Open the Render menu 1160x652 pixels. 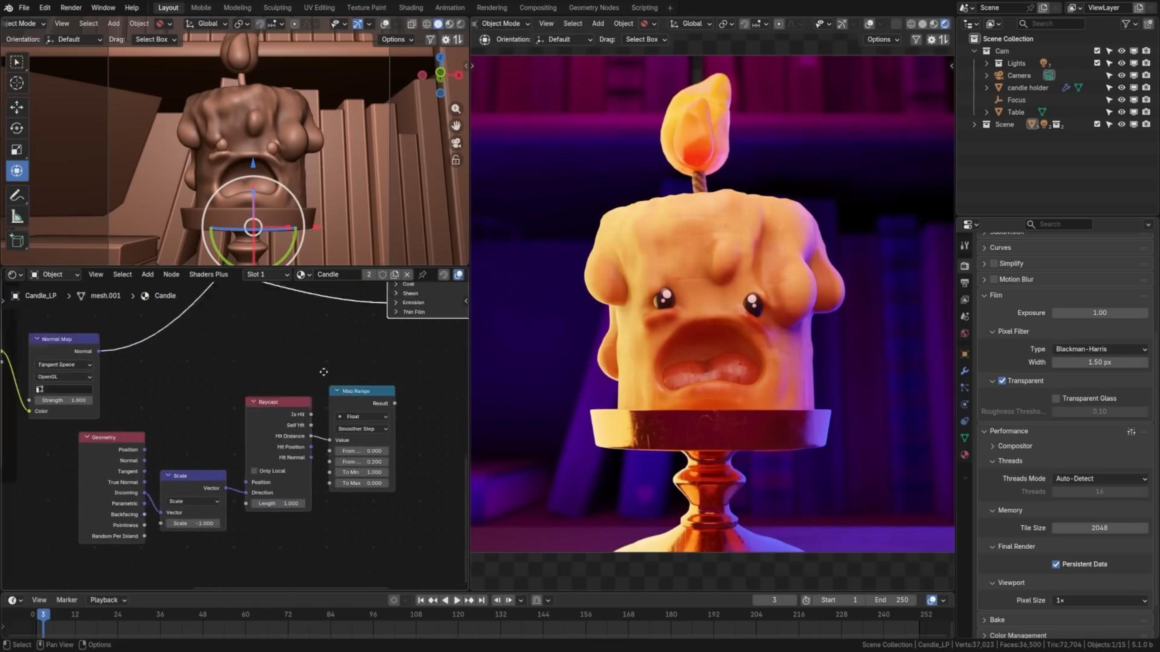[x=71, y=8]
